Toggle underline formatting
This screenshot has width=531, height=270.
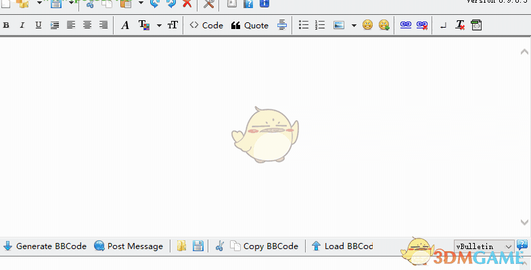(39, 25)
